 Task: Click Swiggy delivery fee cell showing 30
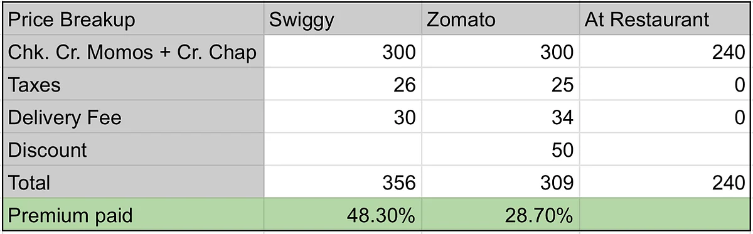point(343,117)
